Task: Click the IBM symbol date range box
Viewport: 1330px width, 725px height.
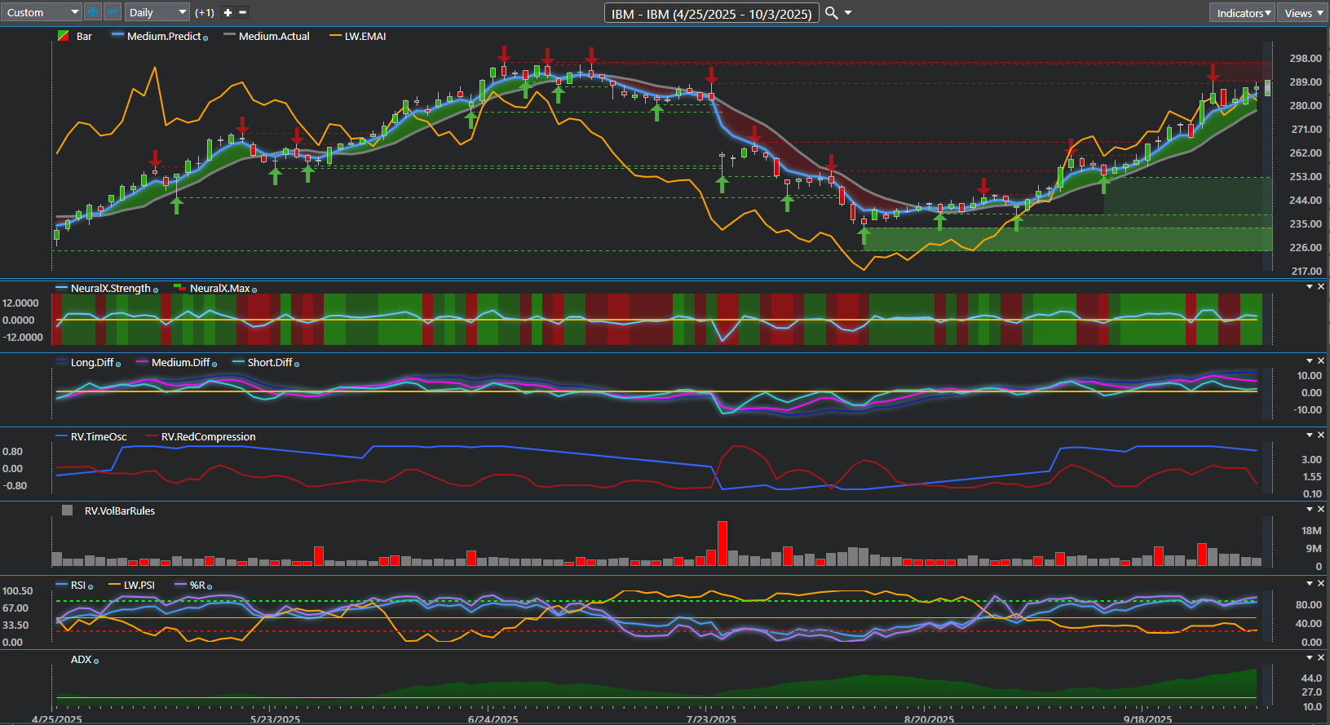Action: (x=711, y=13)
